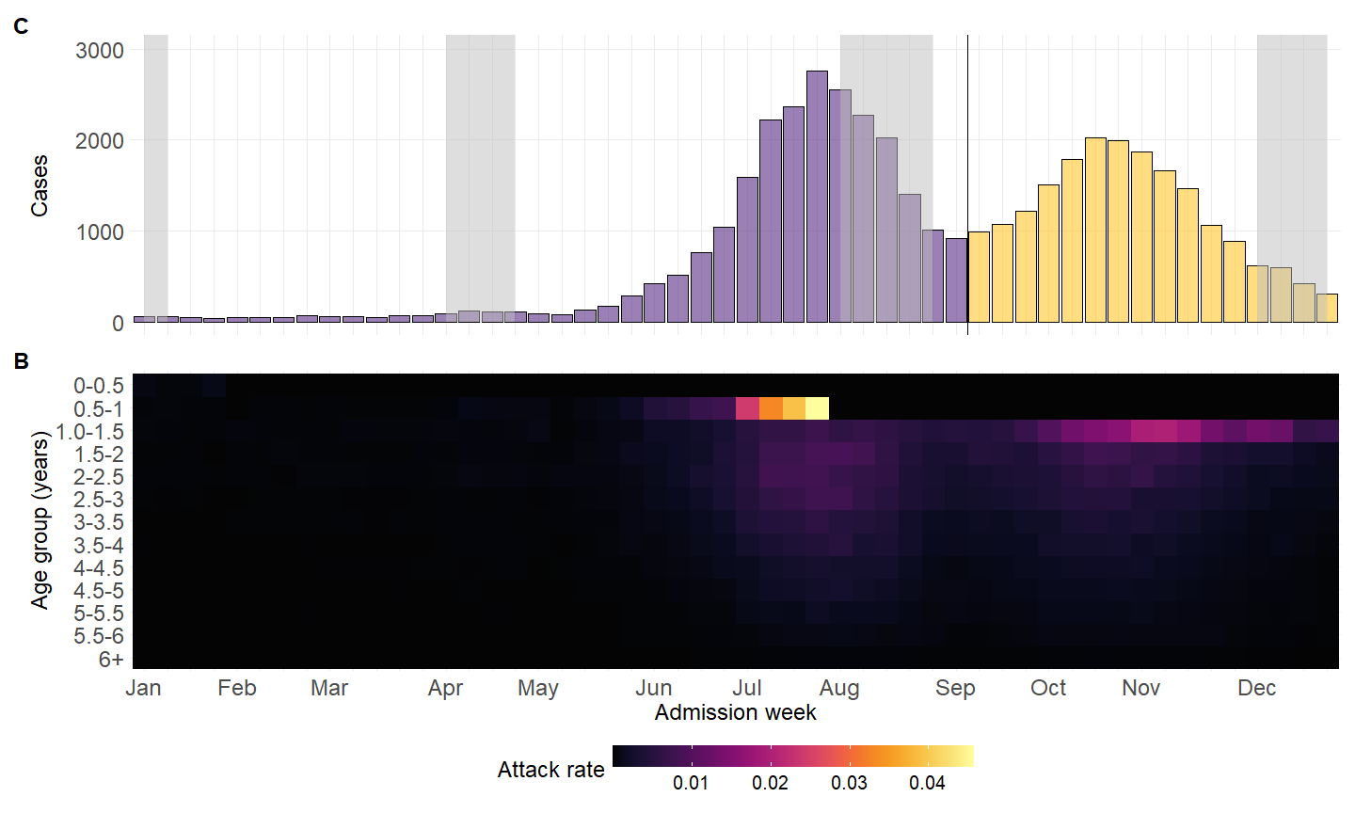
Task: Click the attack rate color gradient bar
Action: click(x=792, y=757)
